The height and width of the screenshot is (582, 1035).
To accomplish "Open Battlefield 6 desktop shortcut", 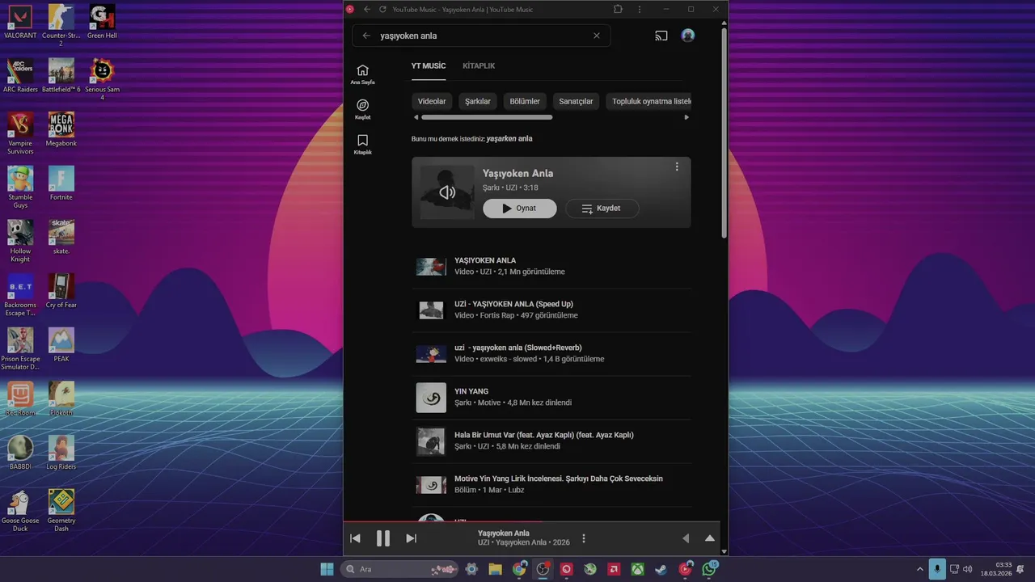I will click(x=61, y=76).
